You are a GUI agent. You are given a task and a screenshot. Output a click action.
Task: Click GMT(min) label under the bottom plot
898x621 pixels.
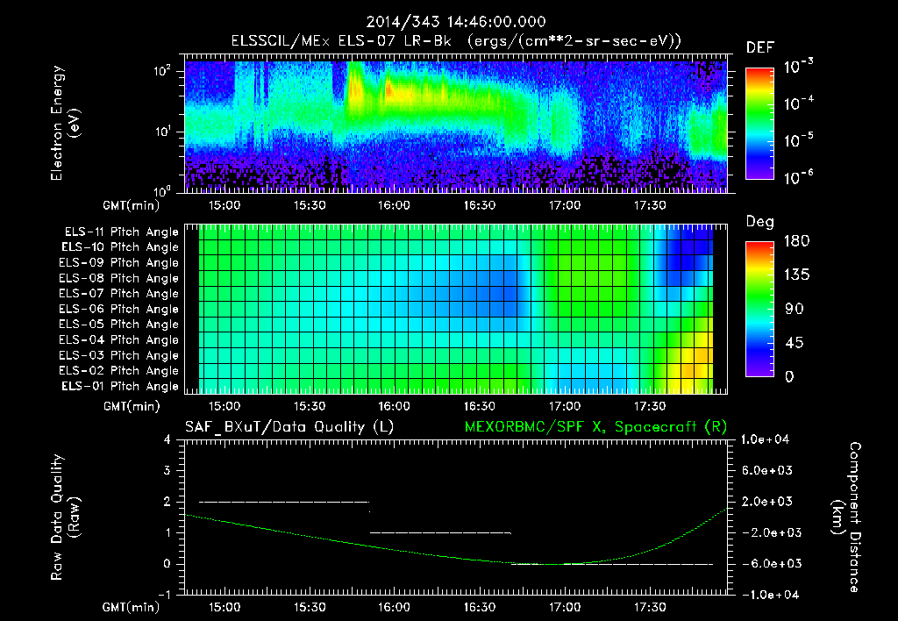coord(132,607)
